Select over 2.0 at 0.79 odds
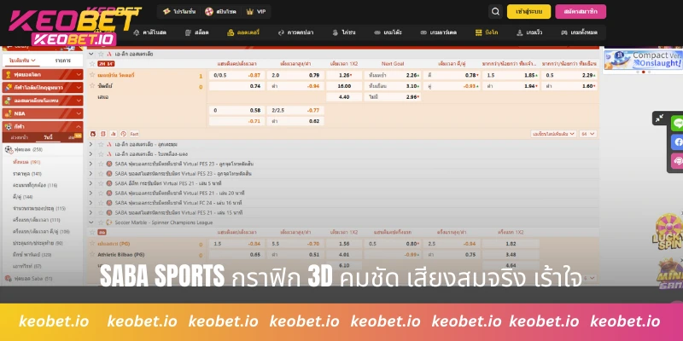Image resolution: width=683 pixels, height=341 pixels. tap(295, 75)
